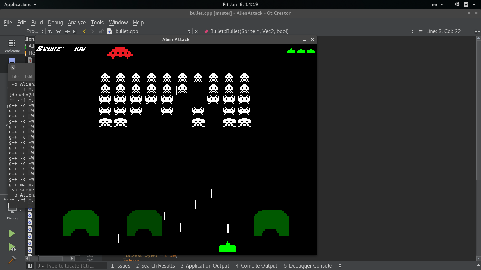This screenshot has height=270, width=481.
Task: Open the system volume icon
Action: [x=457, y=4]
